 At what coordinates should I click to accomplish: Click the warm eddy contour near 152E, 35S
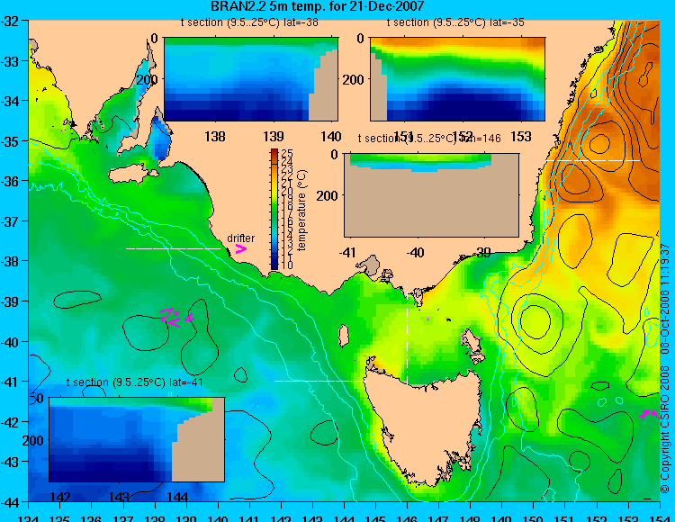[599, 143]
